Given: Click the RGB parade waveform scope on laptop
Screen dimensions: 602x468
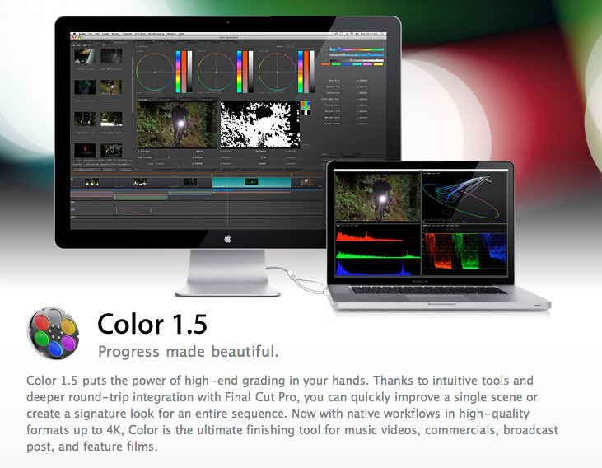Looking at the screenshot, I should pyautogui.click(x=464, y=250).
